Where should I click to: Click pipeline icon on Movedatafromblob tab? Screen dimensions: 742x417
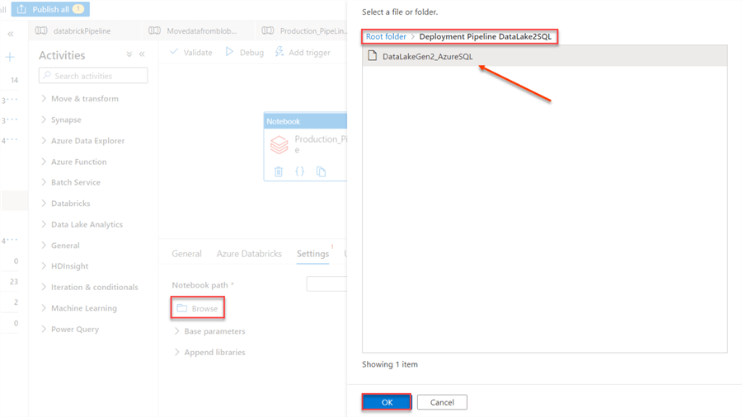pos(154,30)
